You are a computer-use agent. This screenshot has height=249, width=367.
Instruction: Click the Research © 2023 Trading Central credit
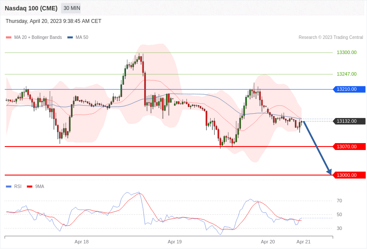pyautogui.click(x=331, y=37)
